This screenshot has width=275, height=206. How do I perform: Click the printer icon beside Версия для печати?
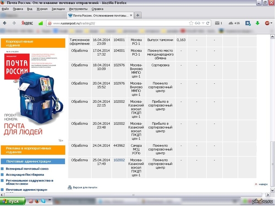70,187
